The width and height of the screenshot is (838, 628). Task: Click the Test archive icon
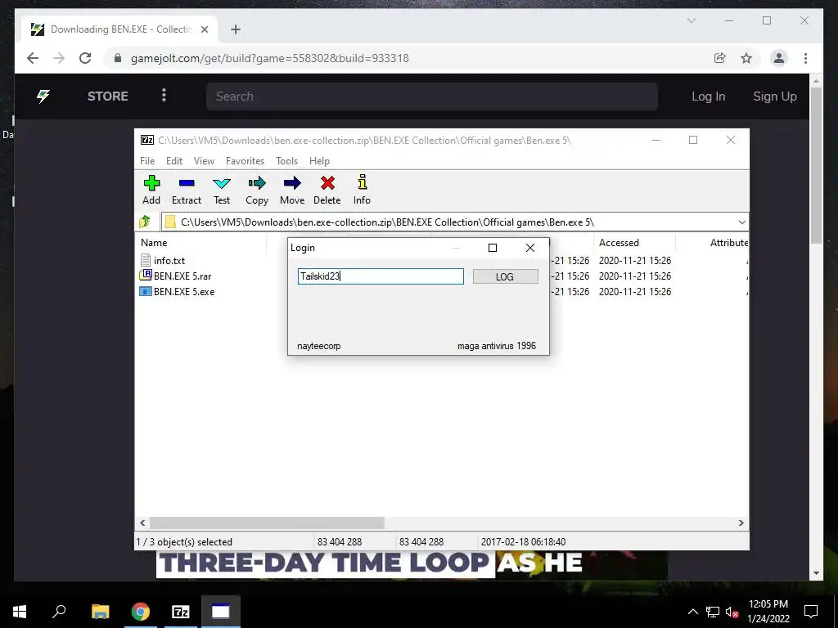point(222,184)
